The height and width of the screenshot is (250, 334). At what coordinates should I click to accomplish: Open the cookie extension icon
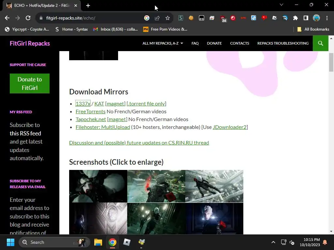(191, 18)
